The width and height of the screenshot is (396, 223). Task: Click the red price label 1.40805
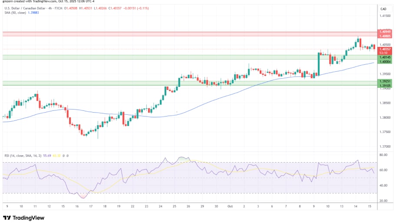[x=385, y=36]
